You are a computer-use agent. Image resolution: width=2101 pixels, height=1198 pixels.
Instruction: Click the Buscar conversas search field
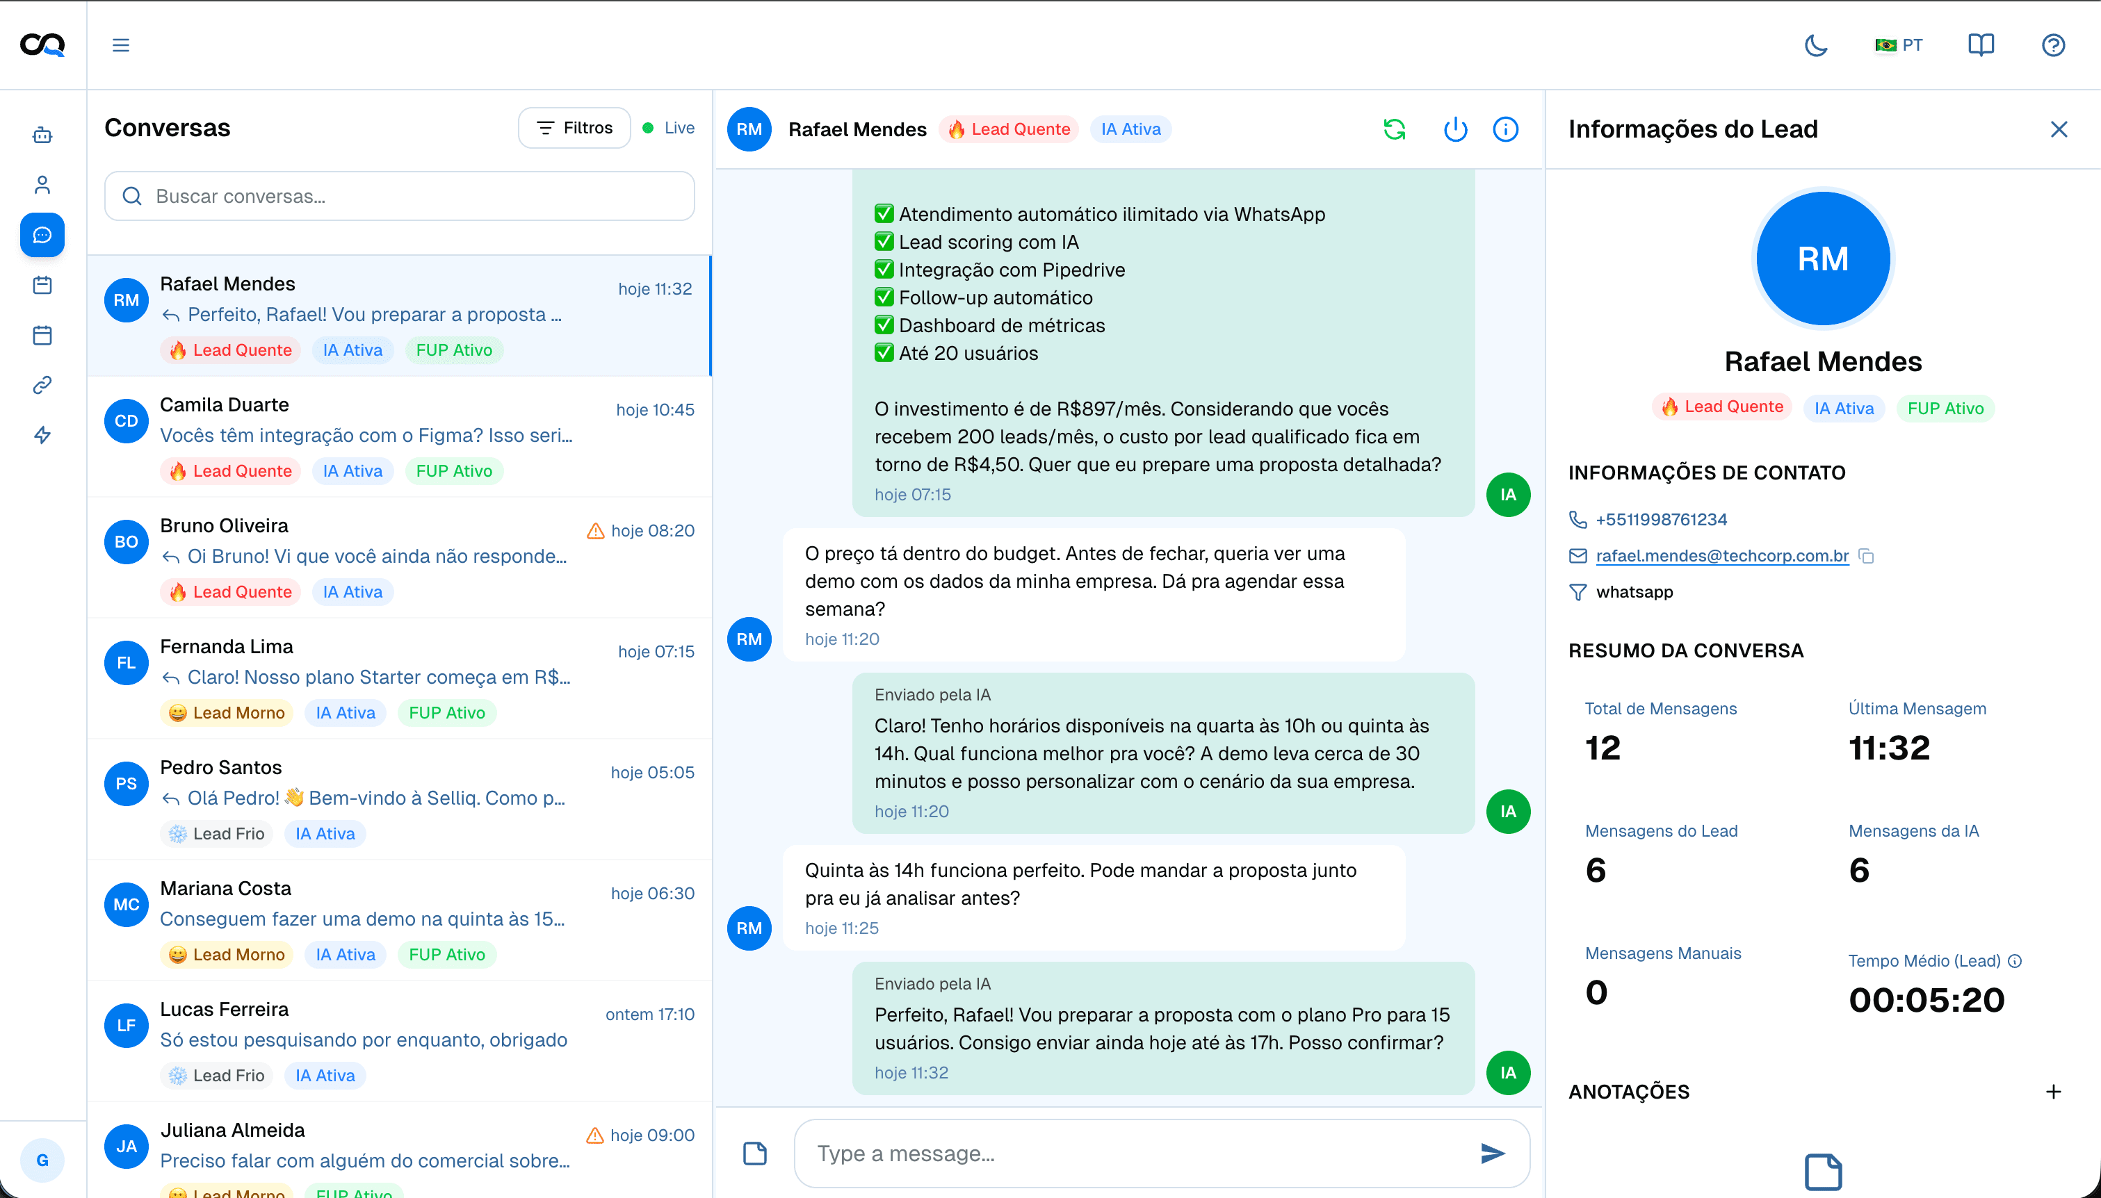point(399,196)
